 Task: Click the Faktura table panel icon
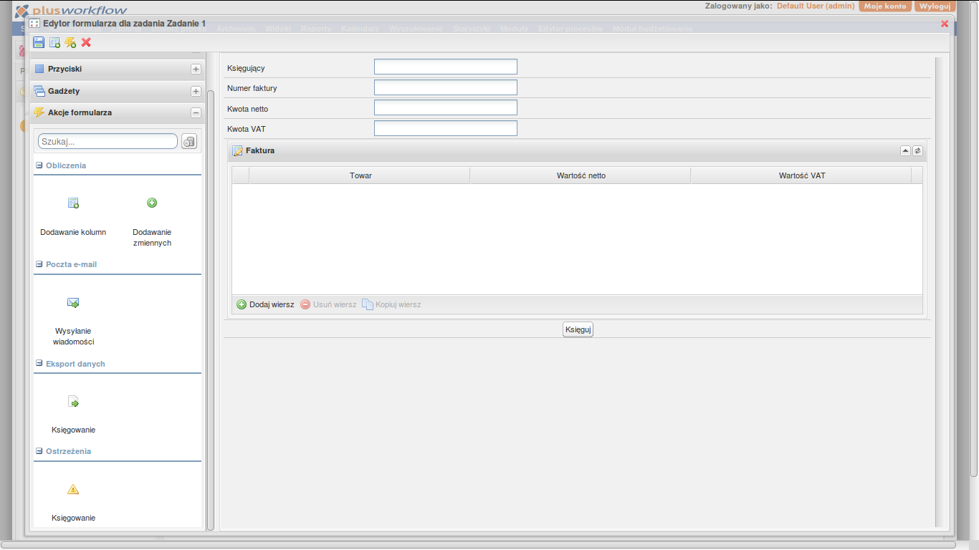point(238,151)
